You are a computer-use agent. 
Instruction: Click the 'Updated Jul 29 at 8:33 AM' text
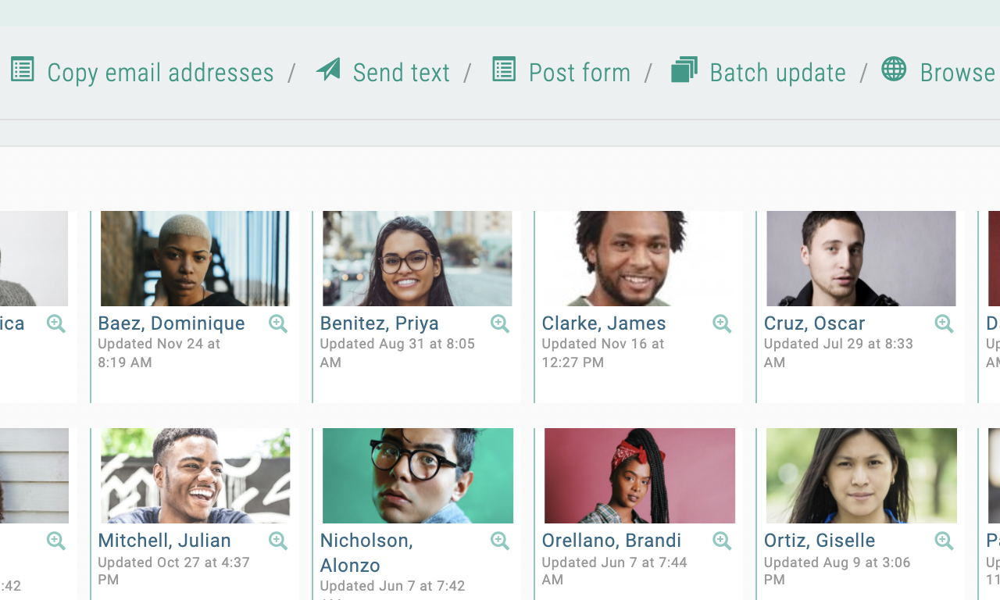838,353
